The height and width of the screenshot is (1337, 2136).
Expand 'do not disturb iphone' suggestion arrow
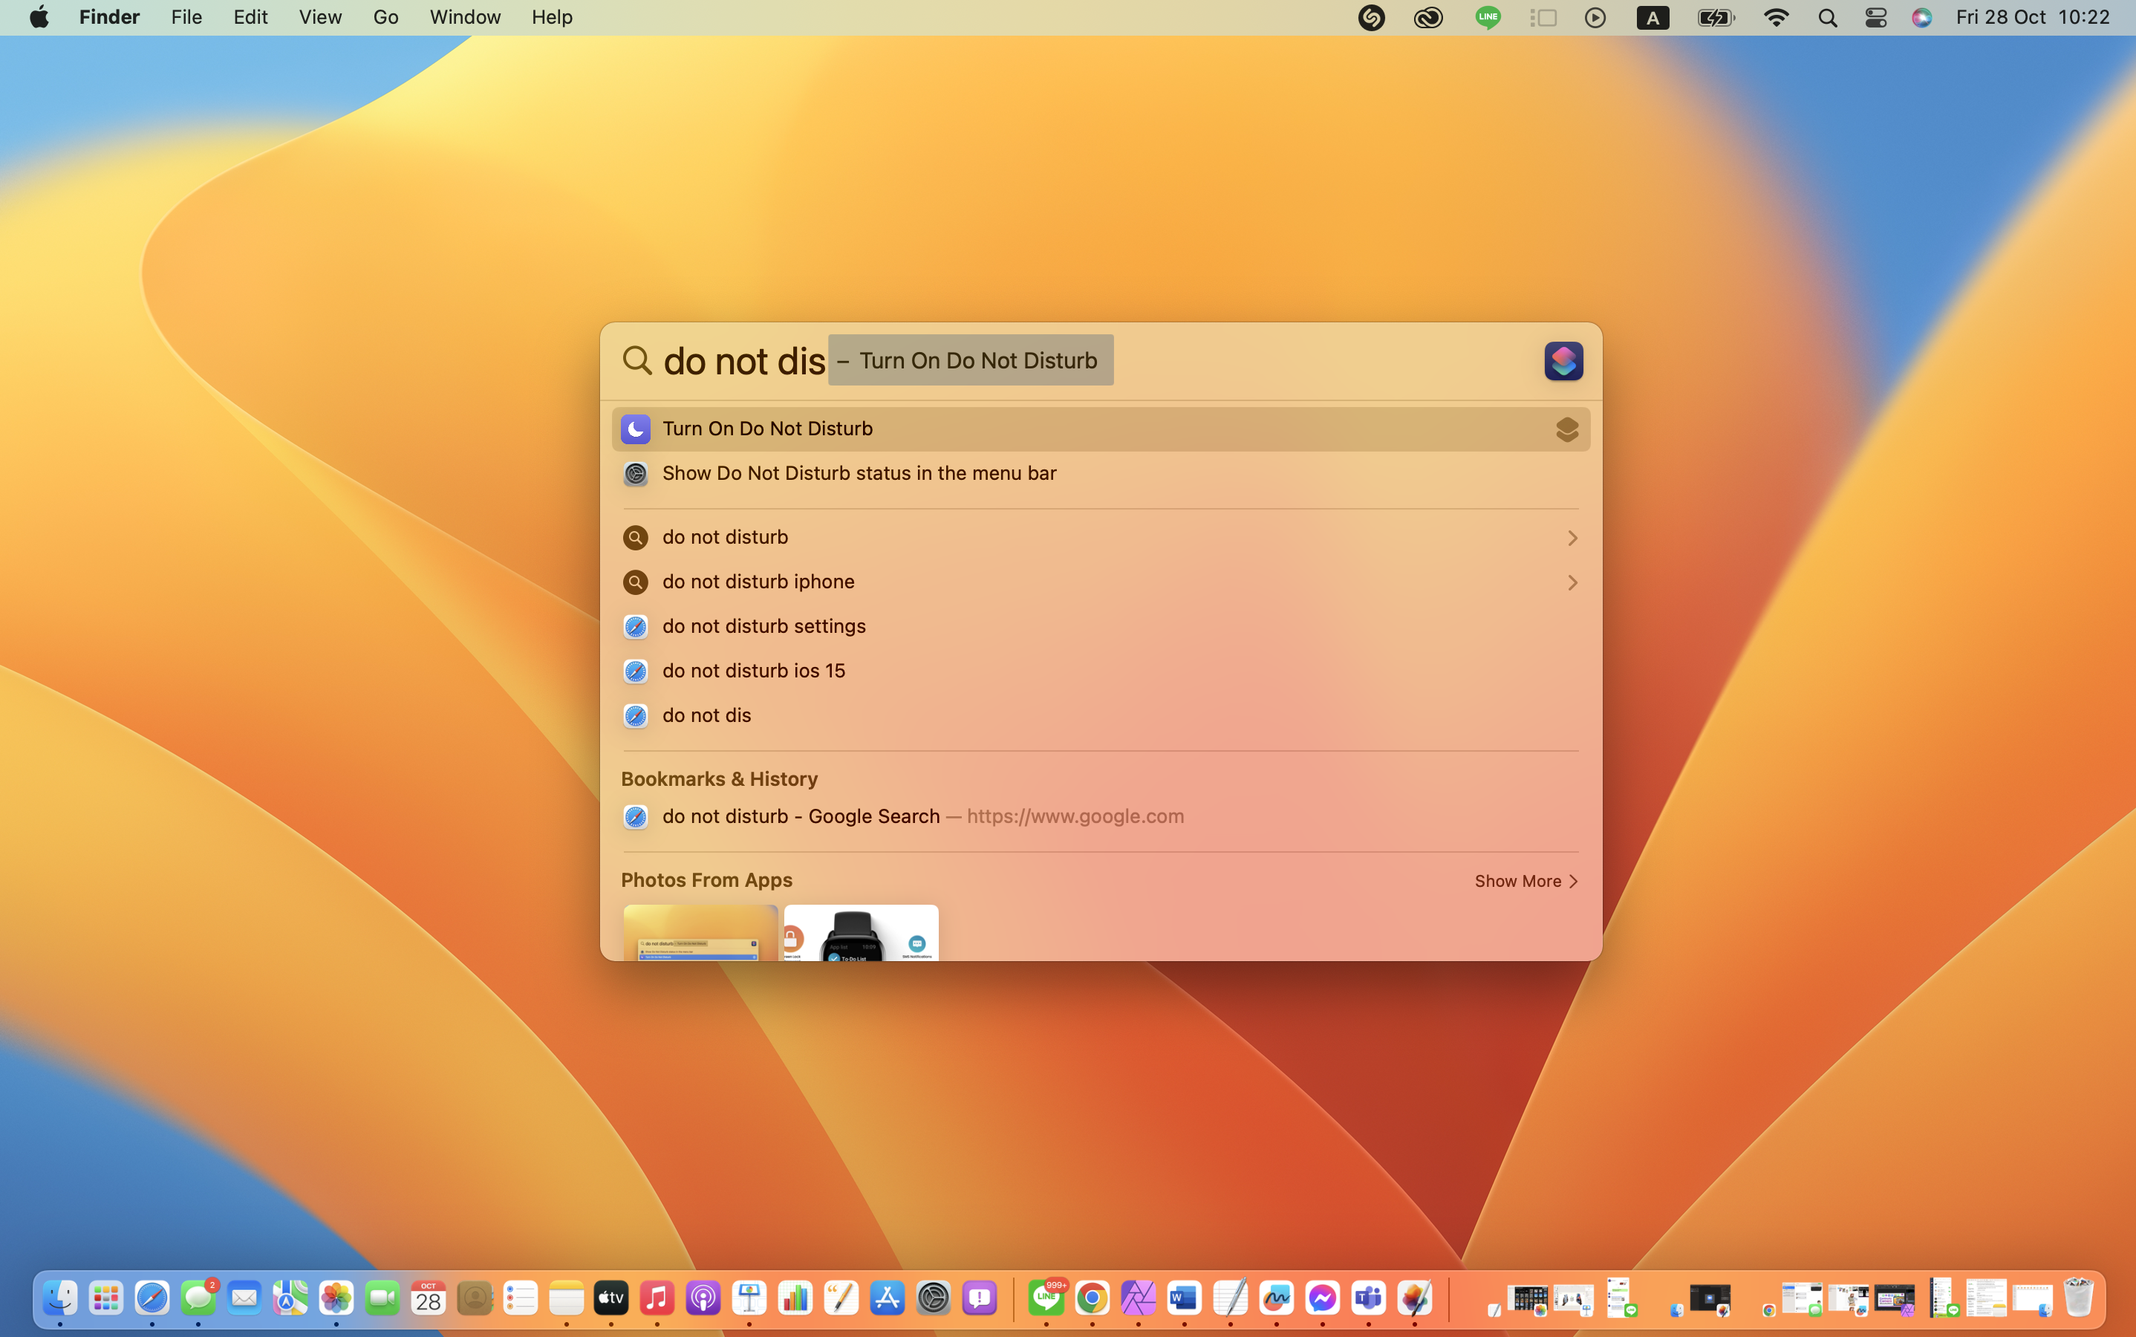click(1572, 583)
